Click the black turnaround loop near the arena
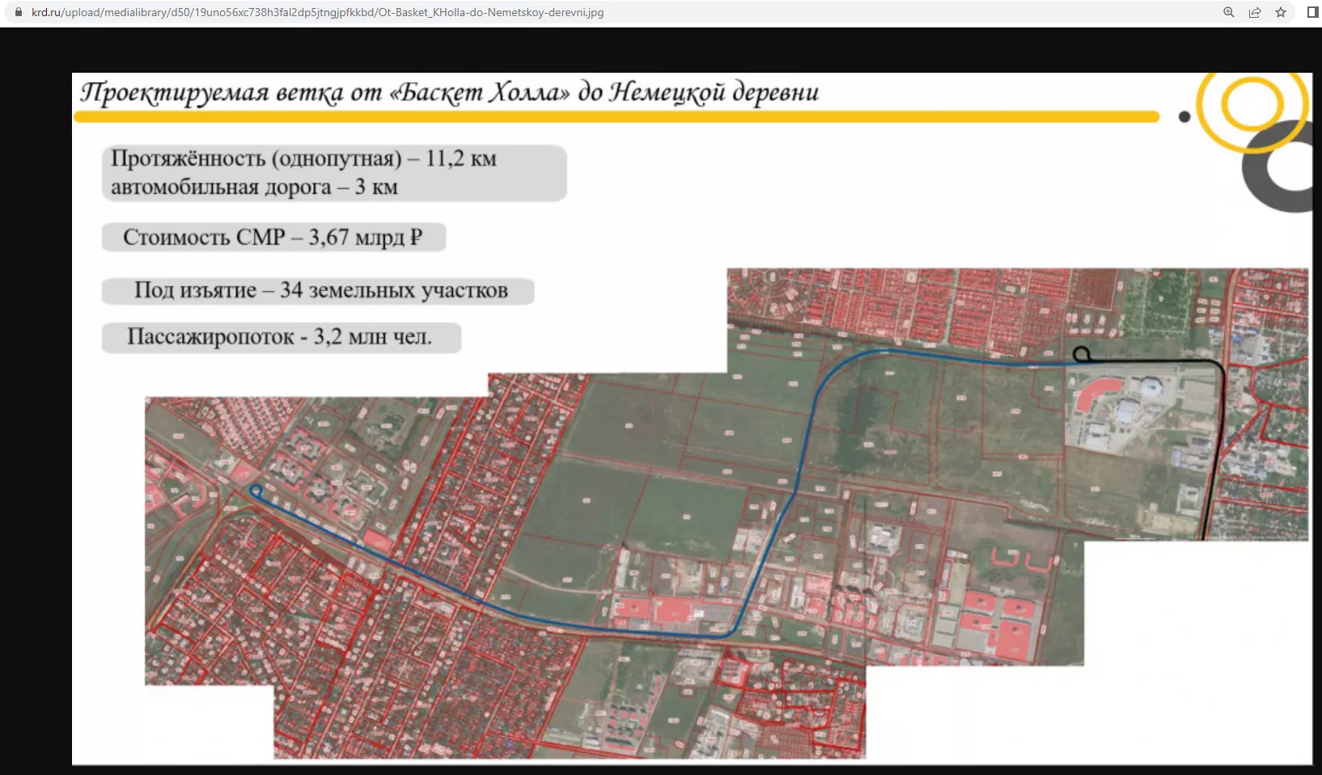This screenshot has width=1322, height=775. [x=1081, y=354]
